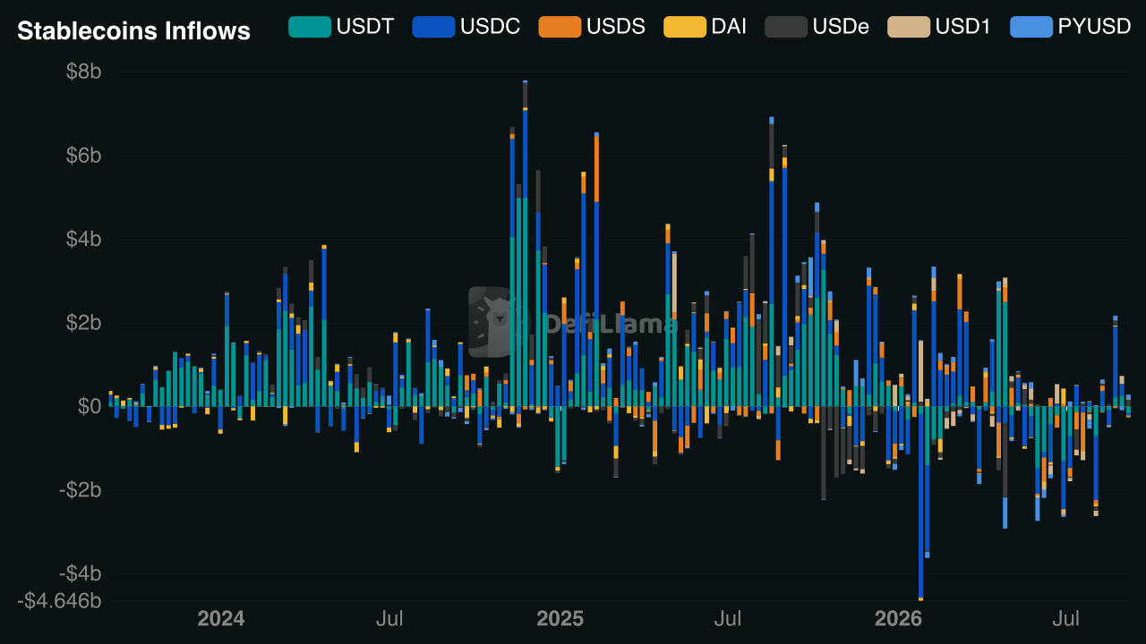Screen dimensions: 1146x644
Task: Click the Stablecoins Inflows chart title
Action: (x=134, y=31)
